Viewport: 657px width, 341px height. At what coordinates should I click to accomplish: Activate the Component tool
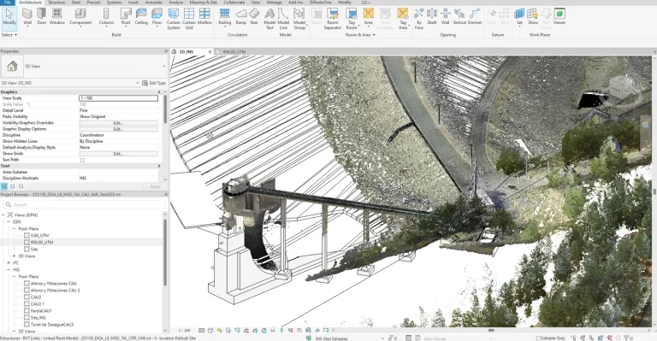80,18
